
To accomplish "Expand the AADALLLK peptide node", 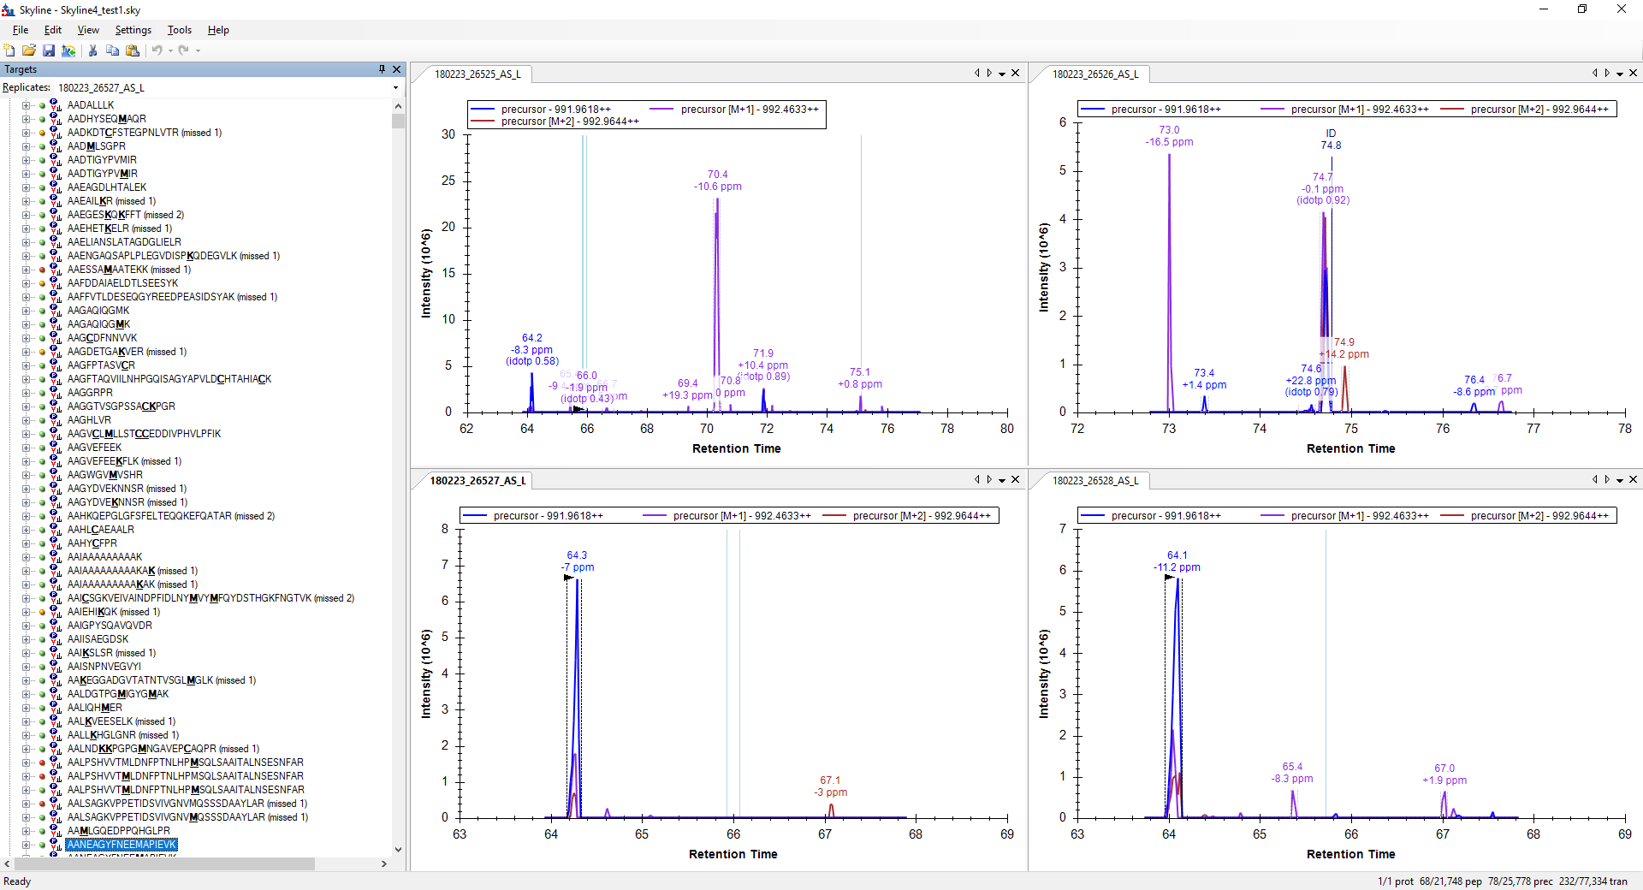I will [x=26, y=105].
